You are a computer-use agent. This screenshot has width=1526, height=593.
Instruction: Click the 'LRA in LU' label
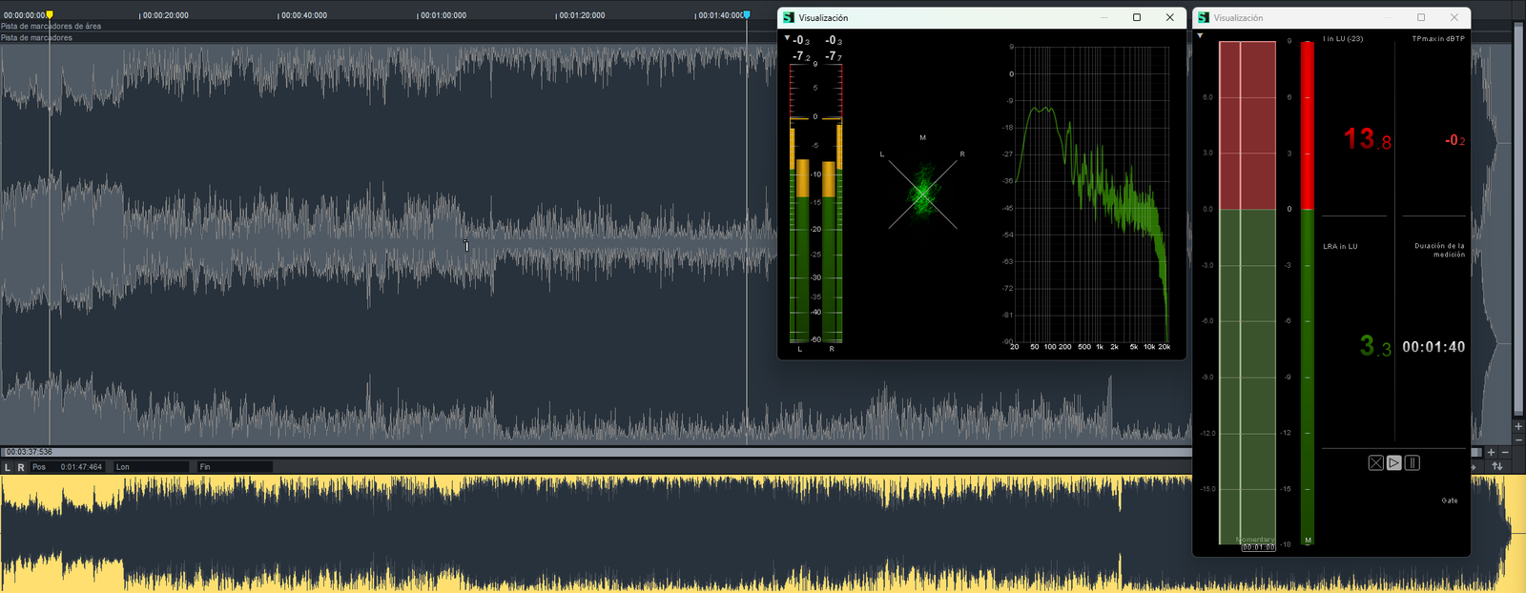pyautogui.click(x=1340, y=247)
